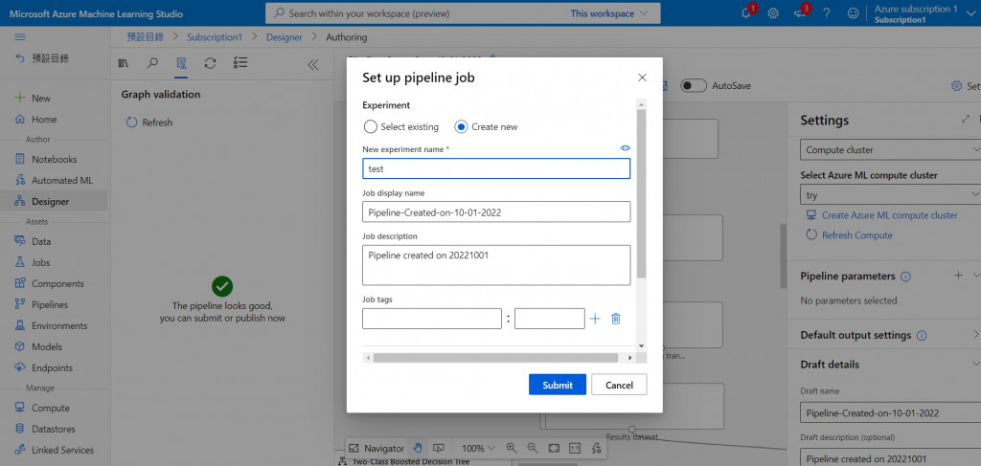This screenshot has height=466, width=981.
Task: Open the checklist icon tab
Action: point(240,62)
